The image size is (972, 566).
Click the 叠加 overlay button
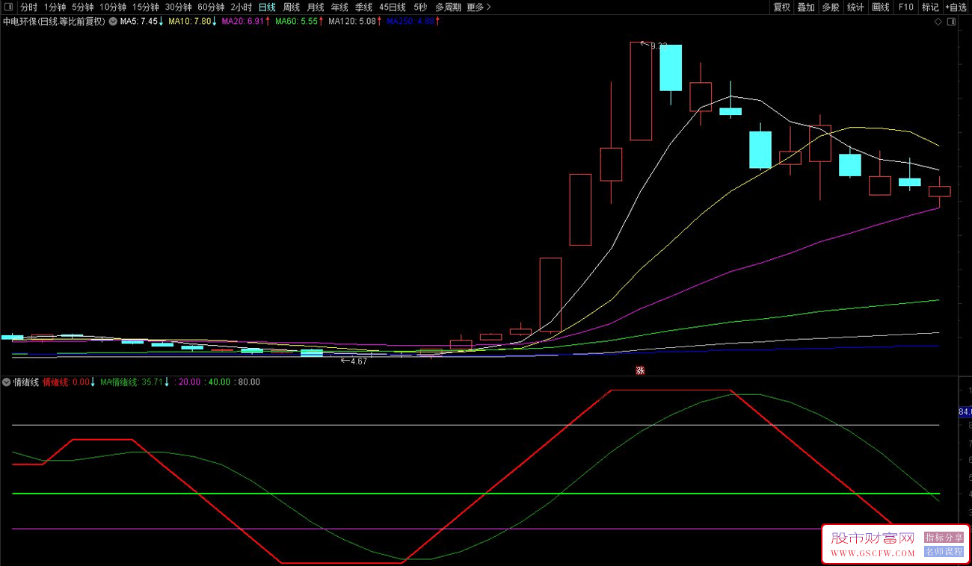tap(806, 7)
